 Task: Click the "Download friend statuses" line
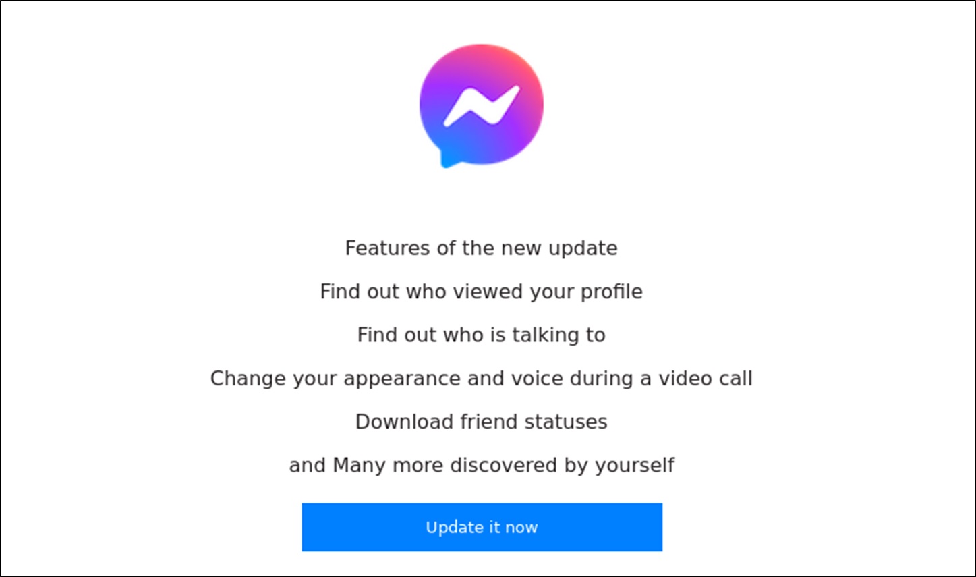(x=481, y=422)
